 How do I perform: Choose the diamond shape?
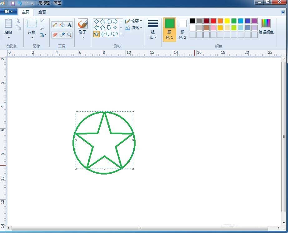pyautogui.click(x=96, y=22)
